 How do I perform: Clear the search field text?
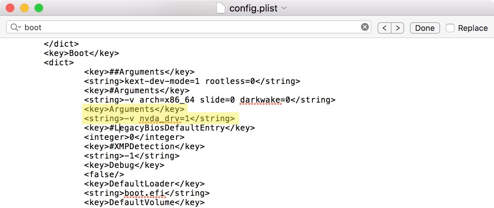365,27
